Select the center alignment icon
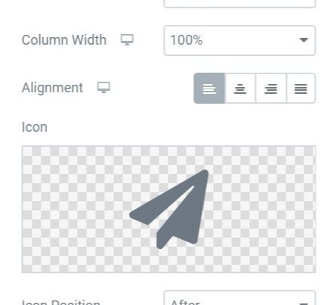 click(240, 89)
